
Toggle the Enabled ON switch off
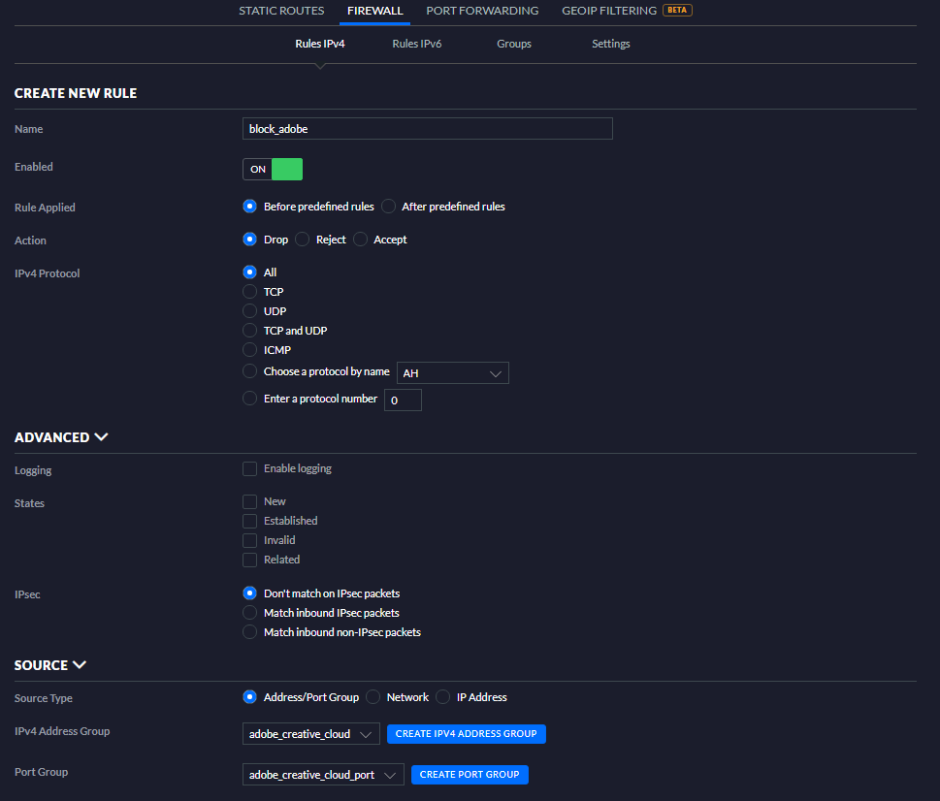tap(273, 169)
